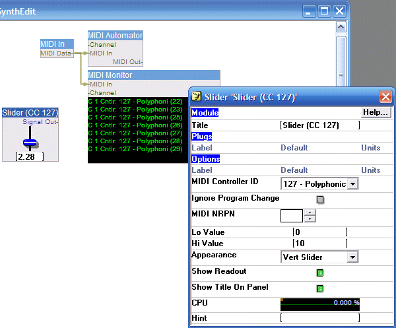Select the Plugs section header
This screenshot has height=328, width=396.
click(201, 137)
